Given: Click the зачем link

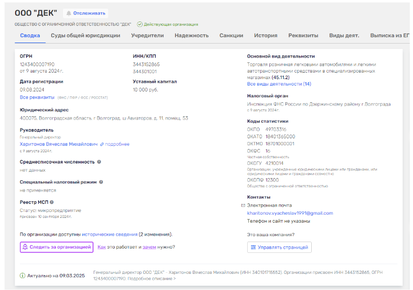Looking at the screenshot, I should coord(149,247).
